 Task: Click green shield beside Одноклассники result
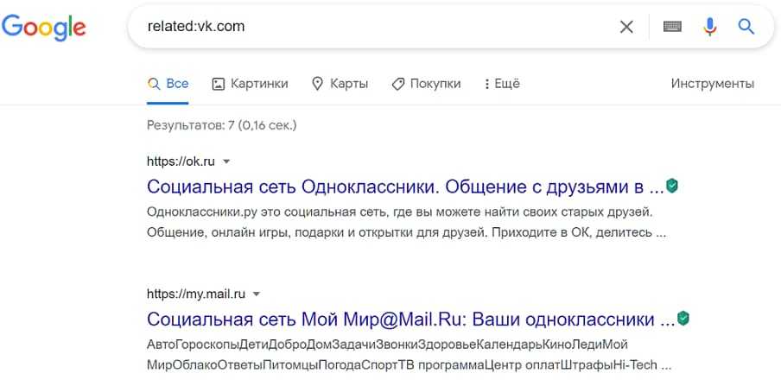[x=672, y=186]
